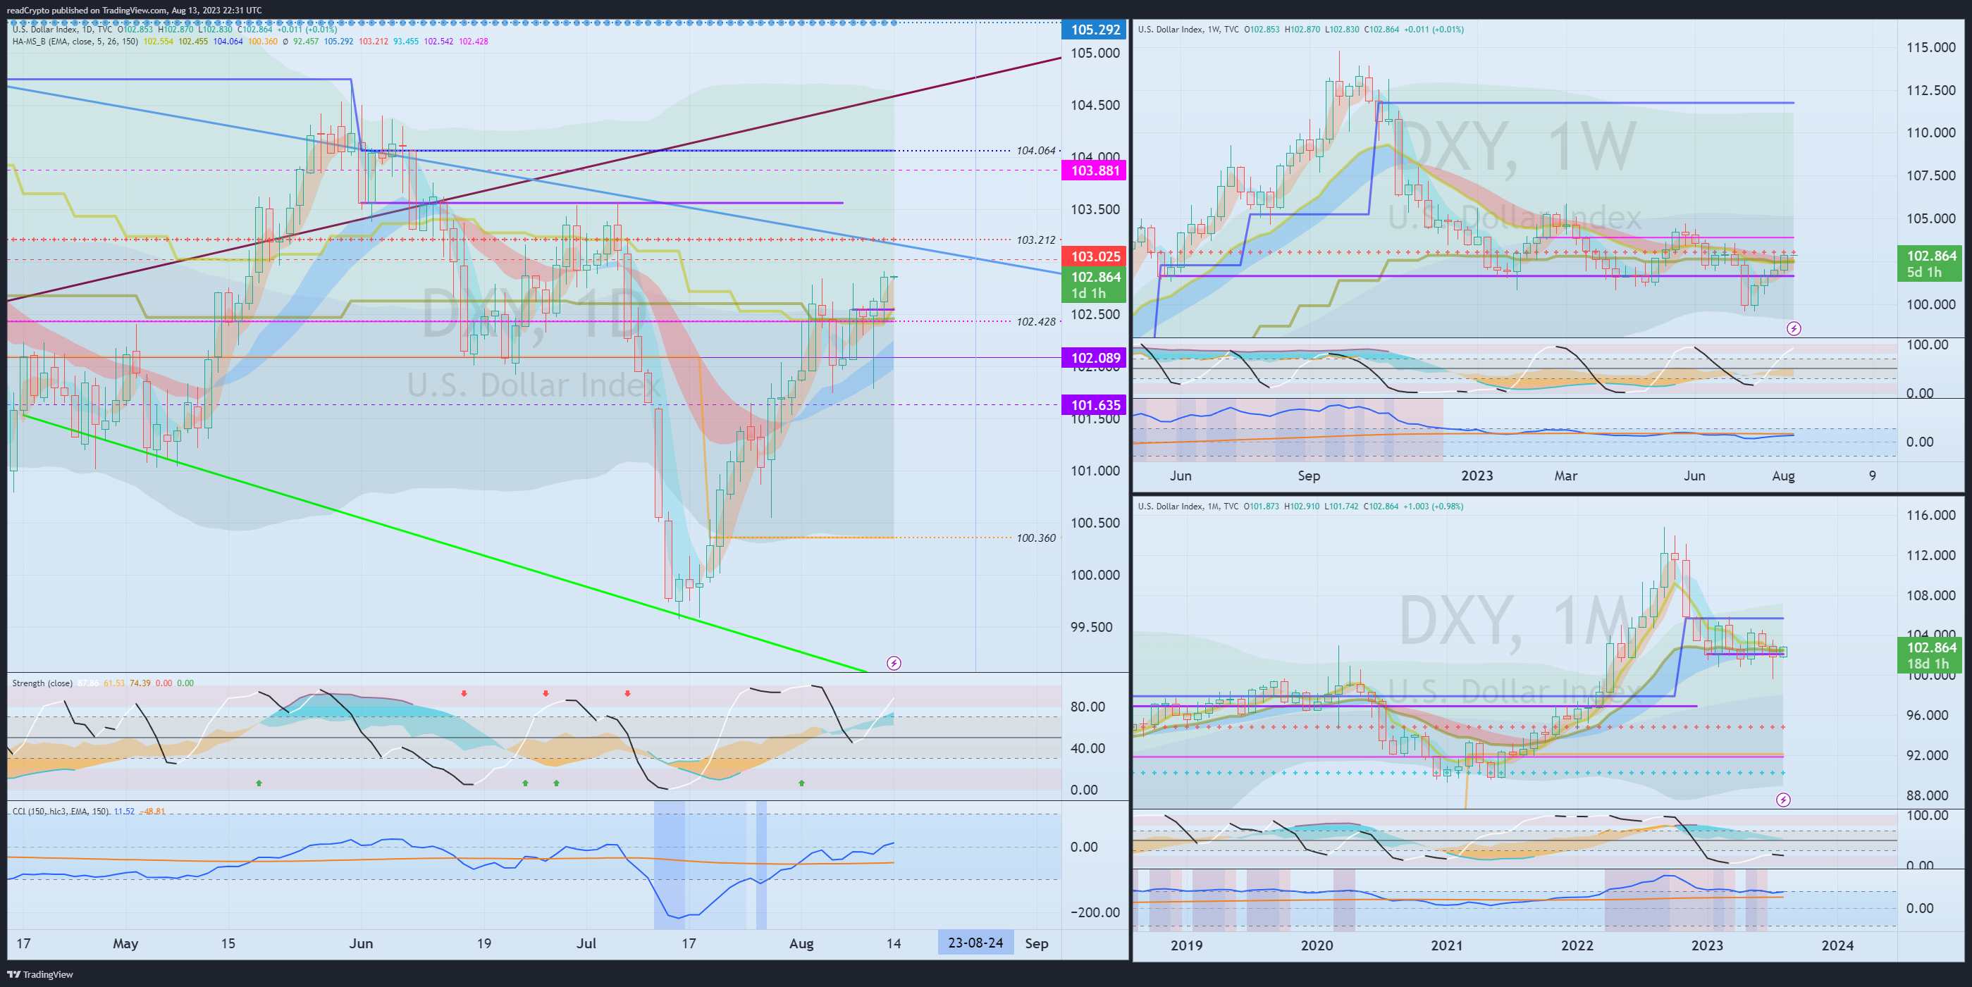Click 115.000 on the weekly price axis
Screen dimensions: 1972x987
(x=1930, y=47)
